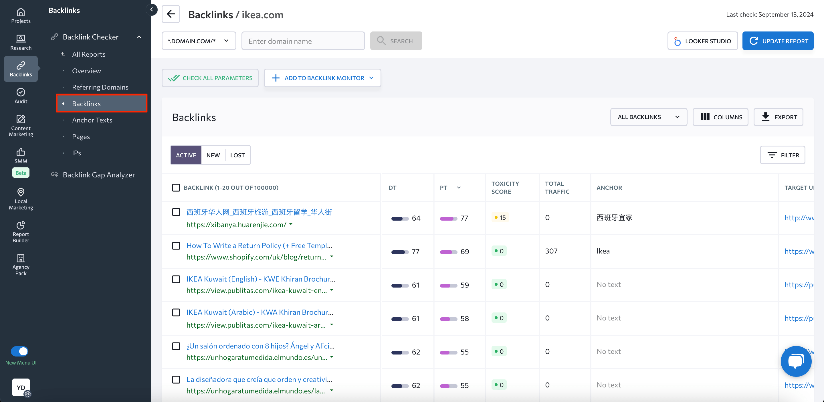
Task: Open the unhogaratumedida.elmundo.es/un… URL link
Action: (257, 357)
